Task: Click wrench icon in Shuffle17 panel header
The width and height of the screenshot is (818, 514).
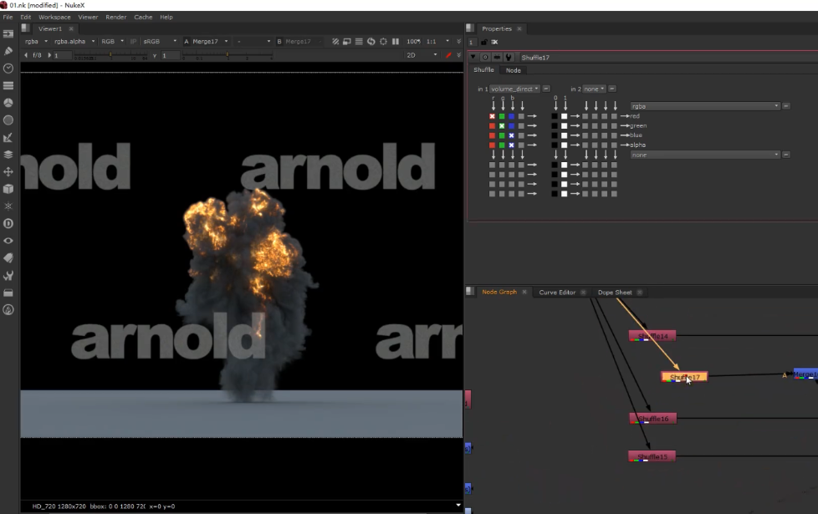Action: [x=509, y=58]
